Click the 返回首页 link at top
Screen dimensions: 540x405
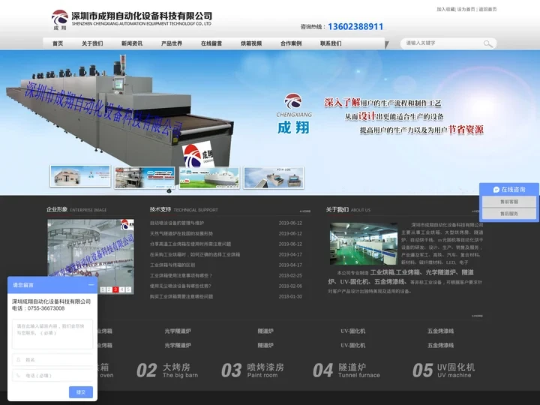pyautogui.click(x=487, y=9)
